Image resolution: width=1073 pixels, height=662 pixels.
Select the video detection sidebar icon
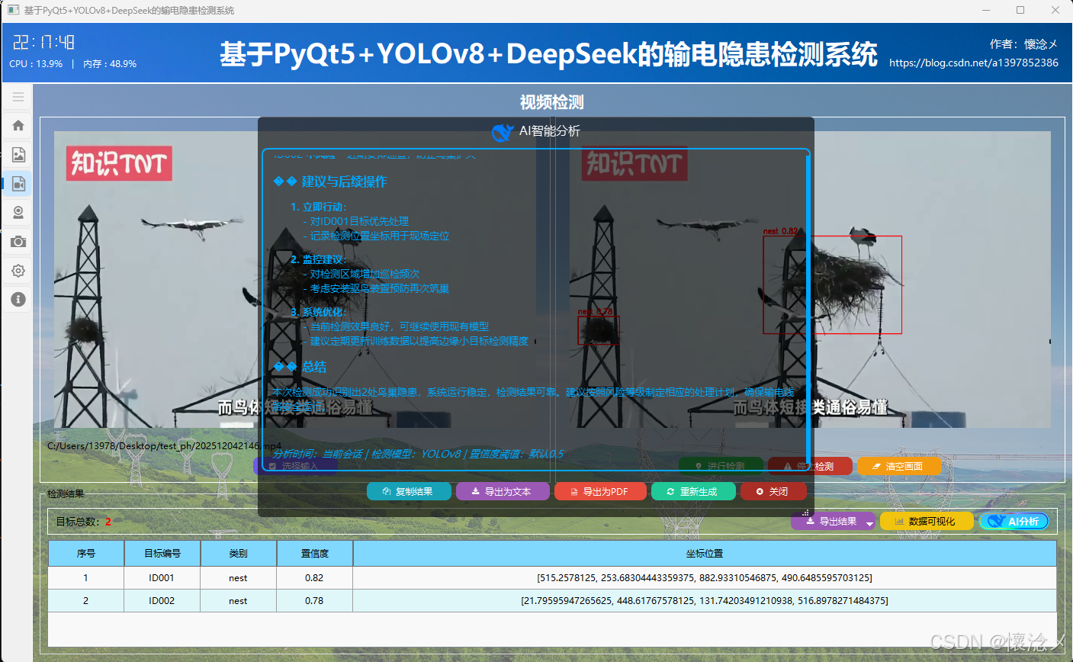click(18, 184)
